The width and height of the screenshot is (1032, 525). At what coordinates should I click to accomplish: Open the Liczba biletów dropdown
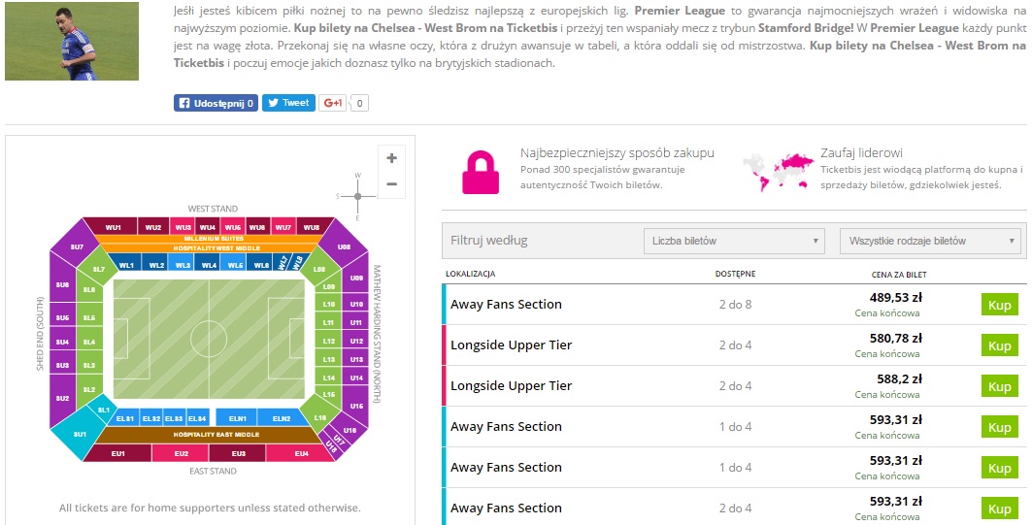tap(734, 241)
